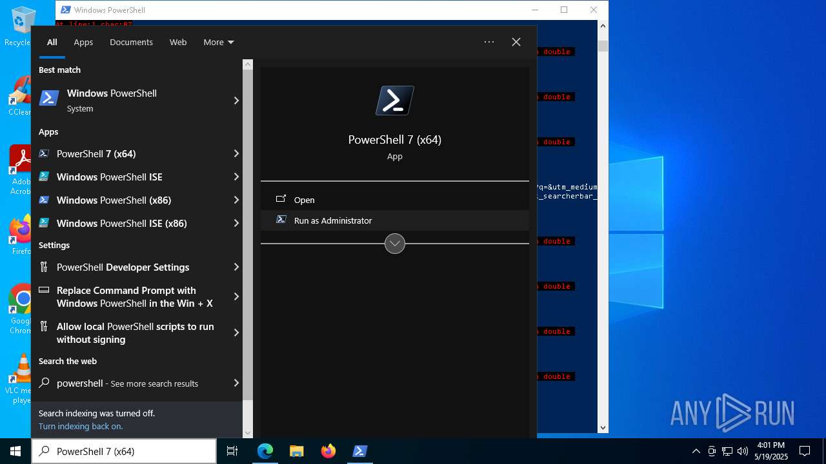Viewport: 826px width, 464px height.
Task: Maximize the Windows PowerShell window
Action: click(x=564, y=10)
